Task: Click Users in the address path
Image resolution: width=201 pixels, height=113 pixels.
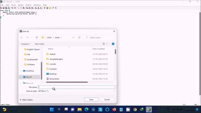Action: coord(49,37)
